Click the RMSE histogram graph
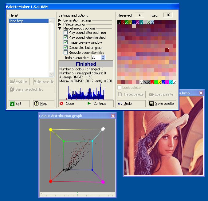The width and height of the screenshot is (208, 201). [86, 92]
